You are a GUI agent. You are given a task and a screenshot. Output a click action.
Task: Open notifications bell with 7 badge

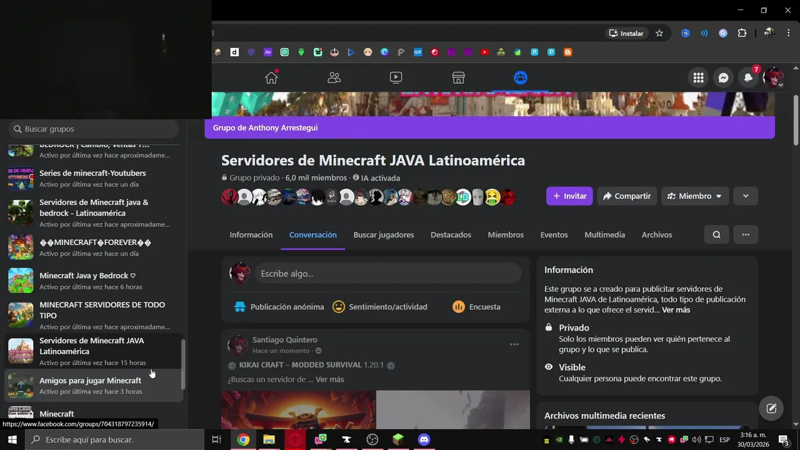pyautogui.click(x=748, y=77)
